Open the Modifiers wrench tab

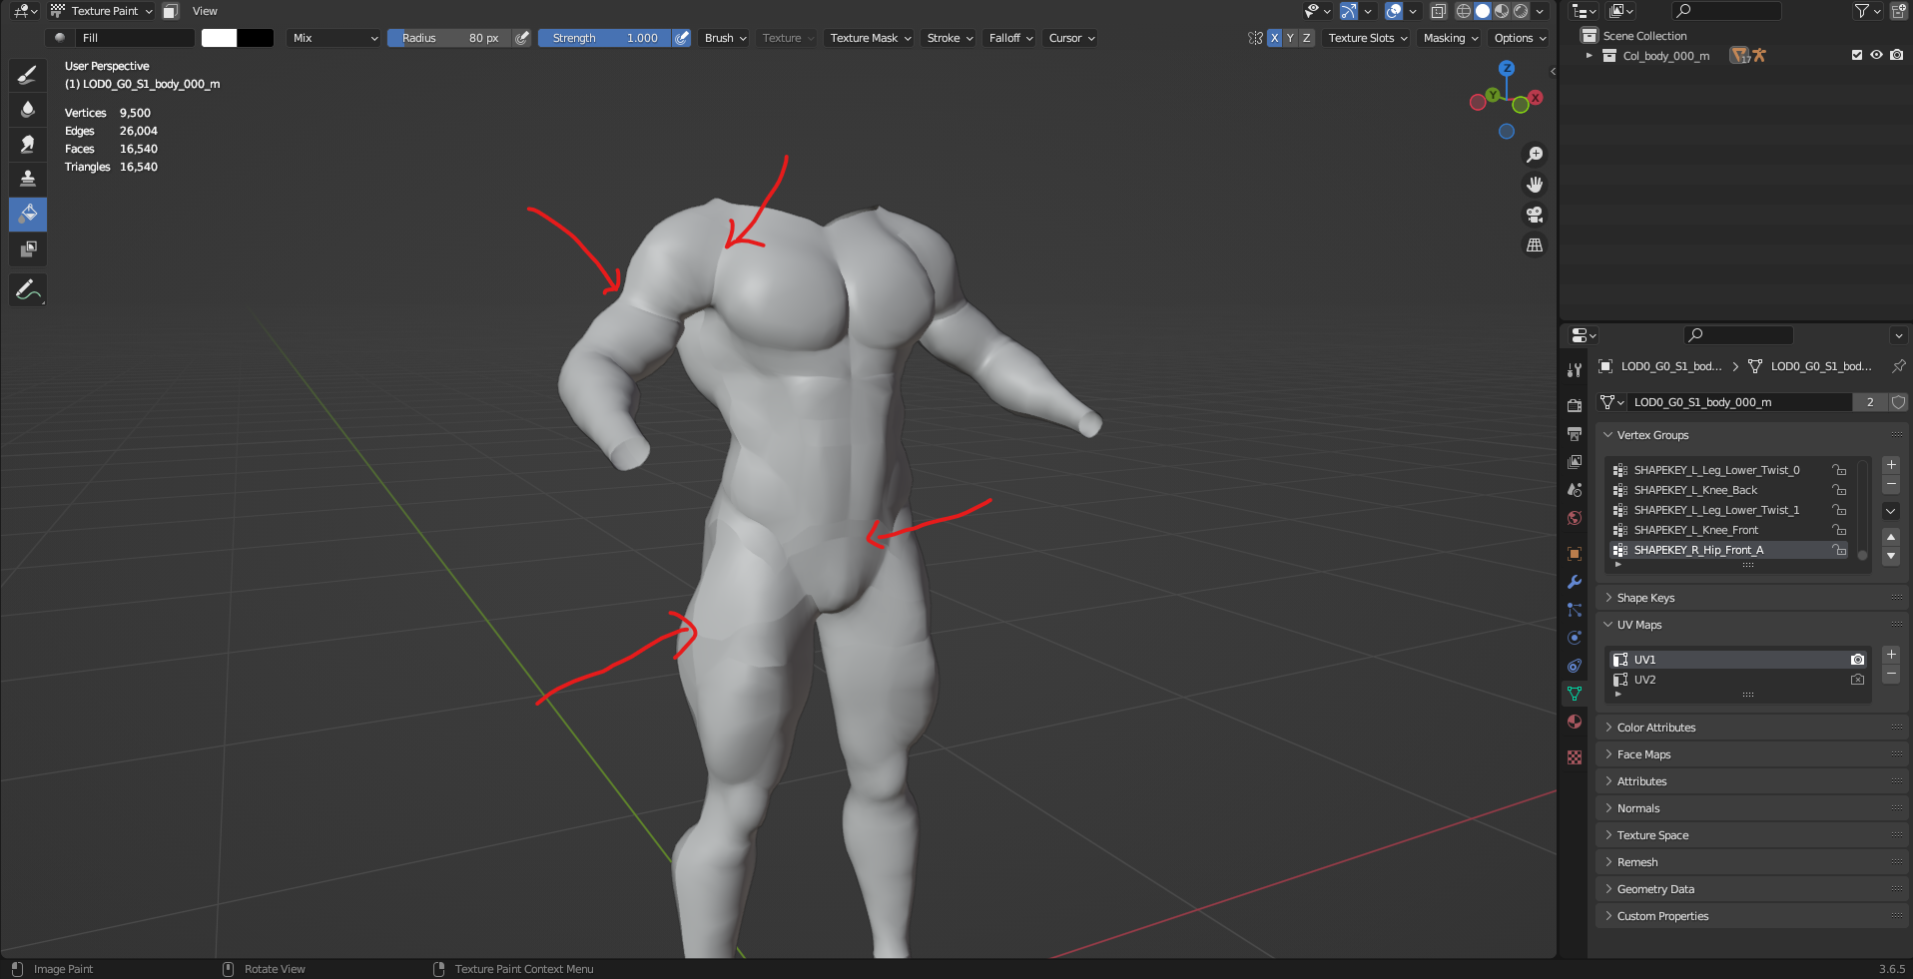pos(1575,582)
